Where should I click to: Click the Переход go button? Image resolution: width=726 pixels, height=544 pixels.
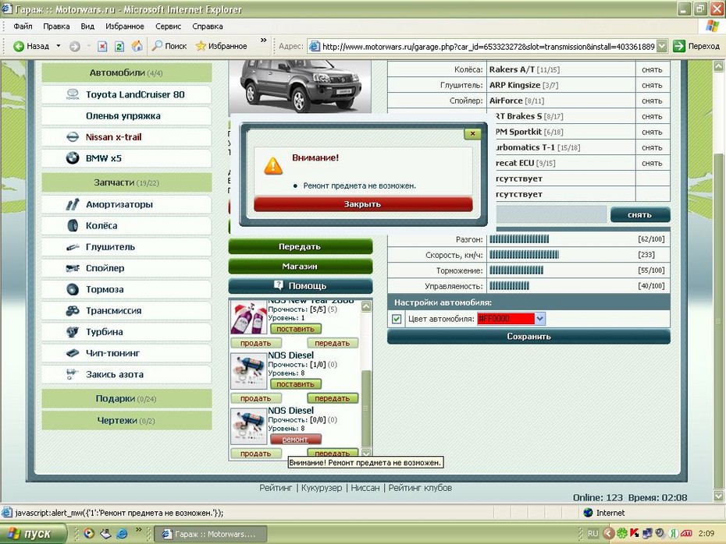click(x=697, y=46)
